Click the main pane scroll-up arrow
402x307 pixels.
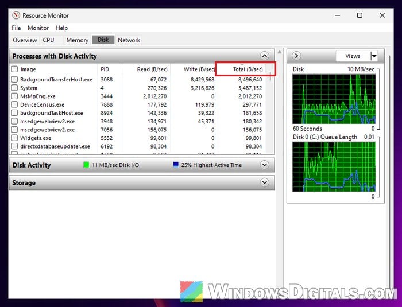(280, 52)
